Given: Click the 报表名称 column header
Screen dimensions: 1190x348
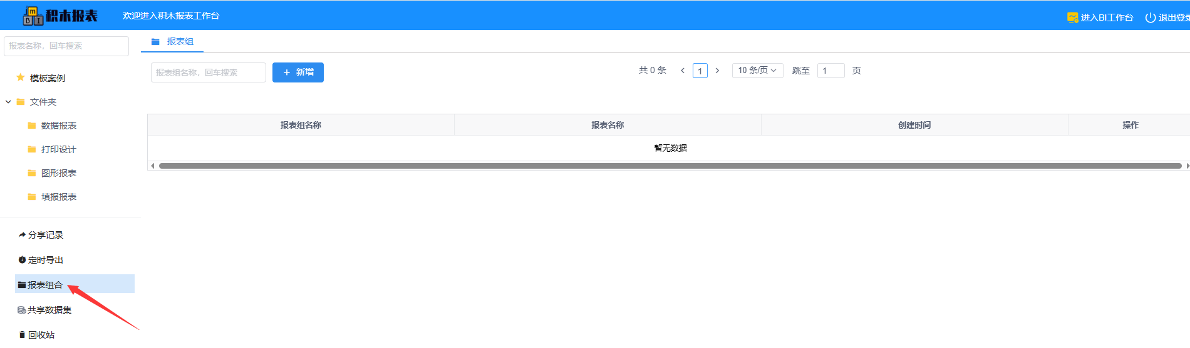Looking at the screenshot, I should click(608, 125).
